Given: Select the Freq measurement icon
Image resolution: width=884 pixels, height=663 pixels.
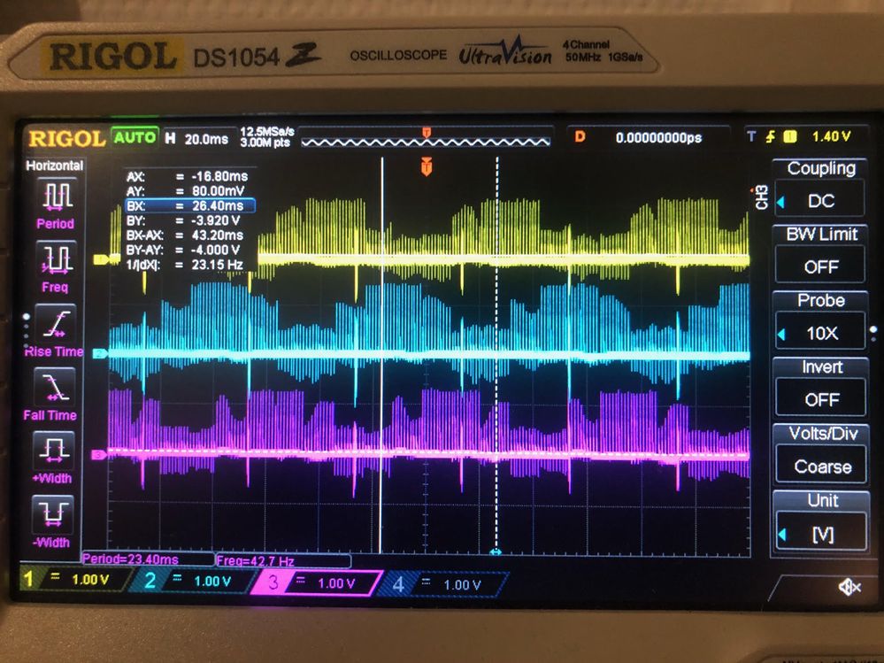Looking at the screenshot, I should point(57,259).
